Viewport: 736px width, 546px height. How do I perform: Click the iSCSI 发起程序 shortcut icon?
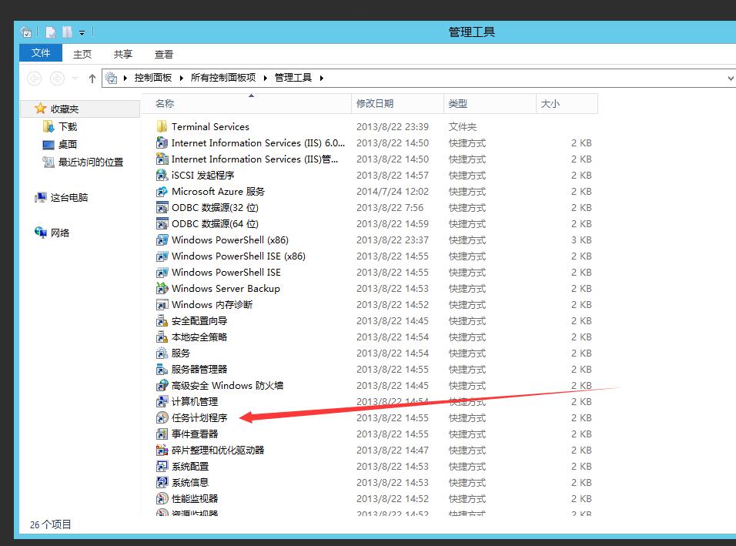(162, 175)
